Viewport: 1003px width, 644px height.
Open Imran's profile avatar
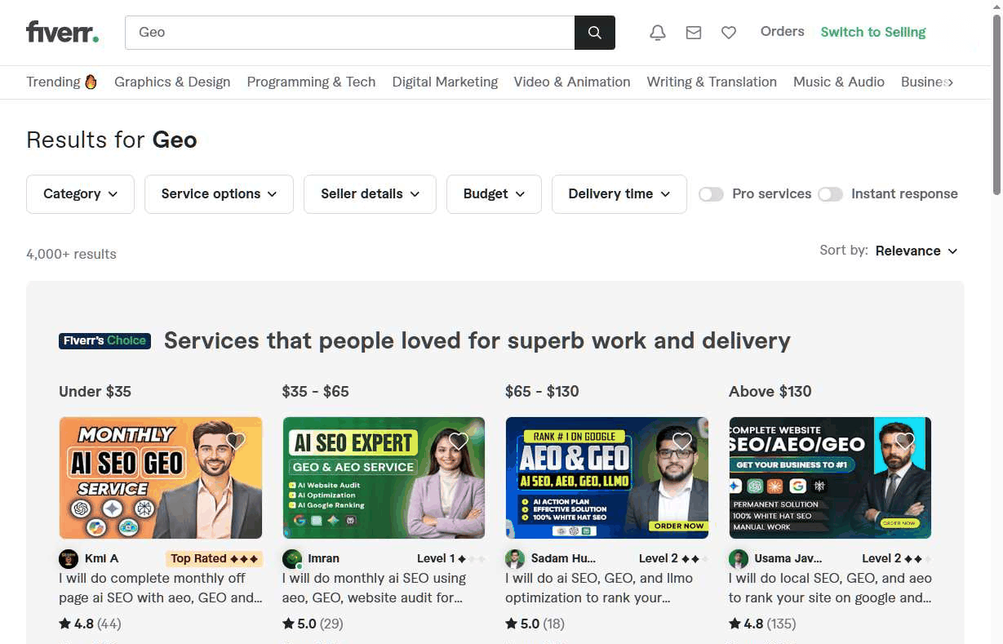click(292, 558)
